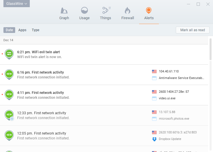Screen dimensions: 213x152
Task: Select the Alerts tab
Action: pyautogui.click(x=149, y=13)
